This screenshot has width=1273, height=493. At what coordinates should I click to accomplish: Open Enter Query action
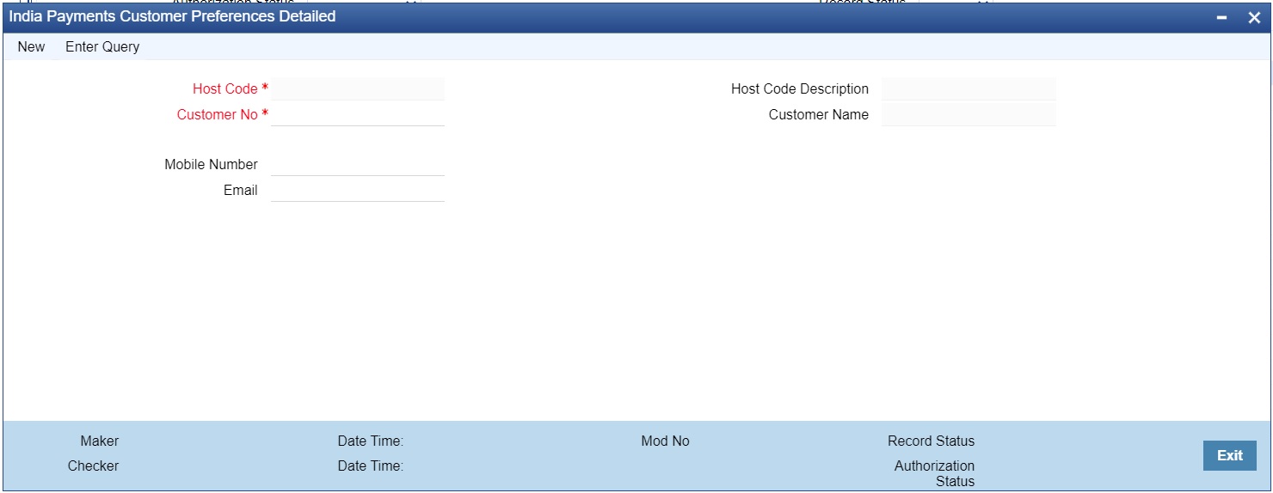click(102, 46)
